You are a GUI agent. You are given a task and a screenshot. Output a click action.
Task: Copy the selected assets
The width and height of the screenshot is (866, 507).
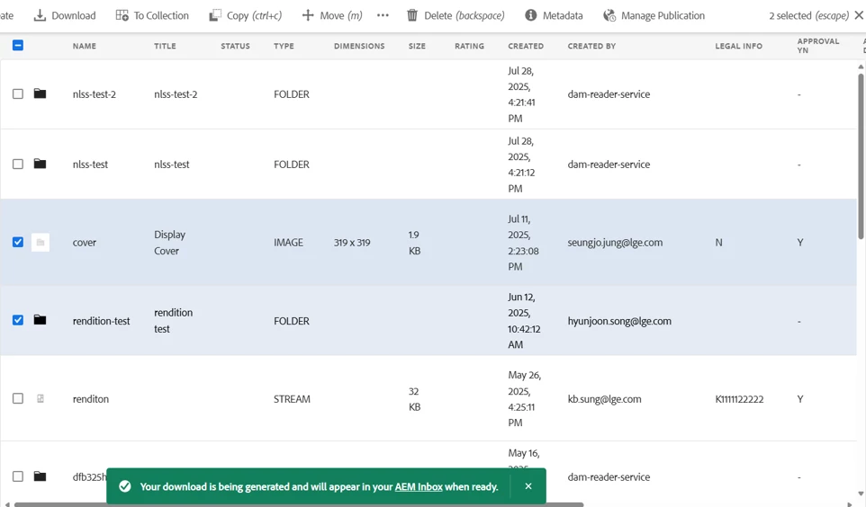point(245,15)
